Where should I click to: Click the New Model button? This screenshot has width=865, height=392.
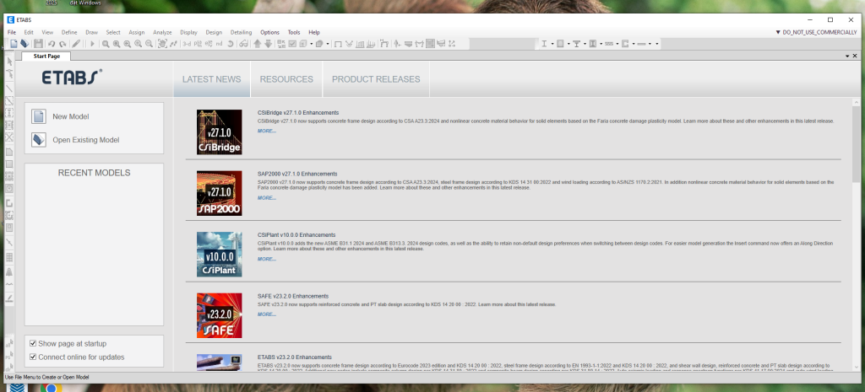71,116
